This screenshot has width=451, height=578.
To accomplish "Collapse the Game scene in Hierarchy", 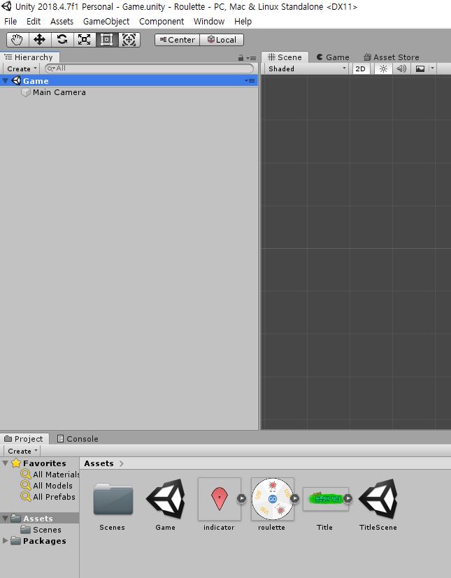I will 5,81.
